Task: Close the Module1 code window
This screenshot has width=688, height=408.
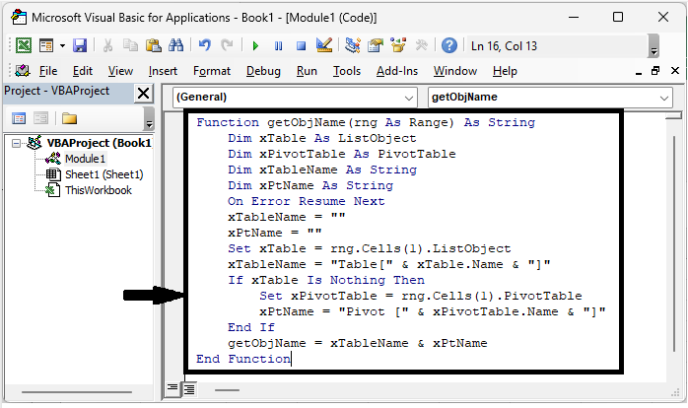Action: click(x=675, y=71)
